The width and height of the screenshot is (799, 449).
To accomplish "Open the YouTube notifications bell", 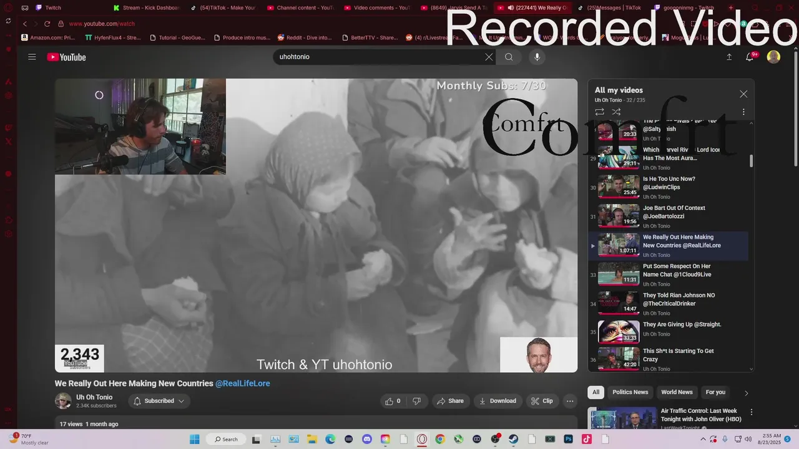I will click(x=750, y=57).
